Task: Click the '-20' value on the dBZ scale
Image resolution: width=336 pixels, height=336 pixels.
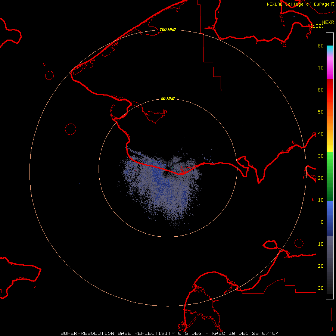Action: [x=319, y=266]
